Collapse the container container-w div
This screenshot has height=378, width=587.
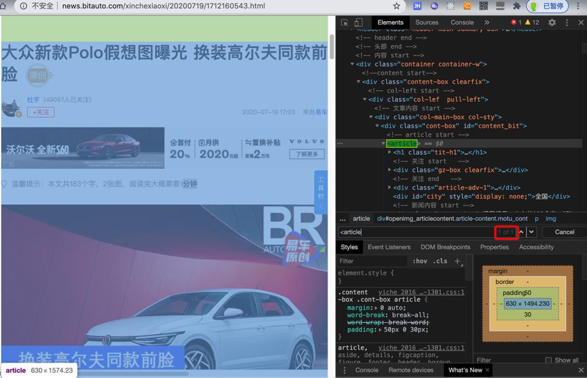pyautogui.click(x=352, y=64)
